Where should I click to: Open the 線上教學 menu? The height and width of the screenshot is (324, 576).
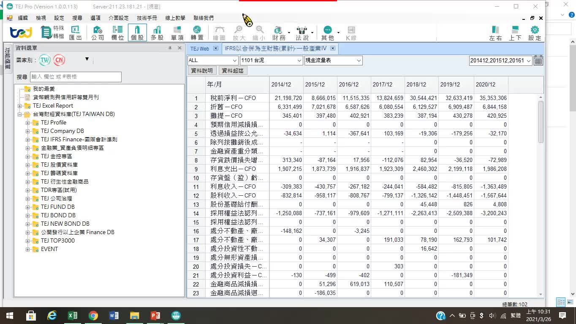[175, 18]
